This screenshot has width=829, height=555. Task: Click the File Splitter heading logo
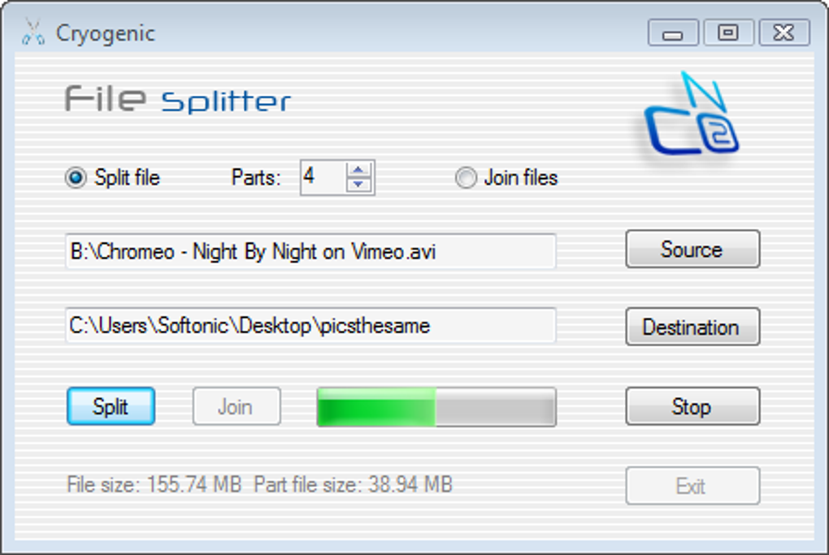tap(178, 101)
